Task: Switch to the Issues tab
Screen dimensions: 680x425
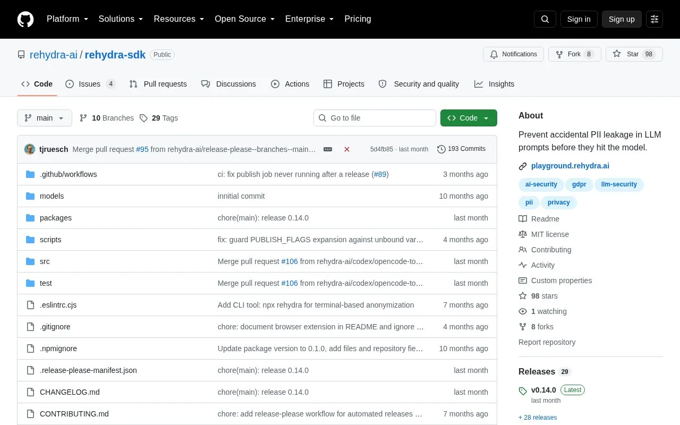Action: tap(90, 84)
